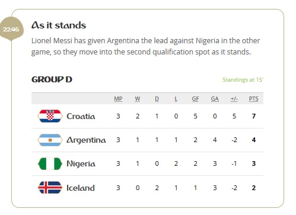
Task: Click the +/- goal difference header
Action: pyautogui.click(x=234, y=99)
